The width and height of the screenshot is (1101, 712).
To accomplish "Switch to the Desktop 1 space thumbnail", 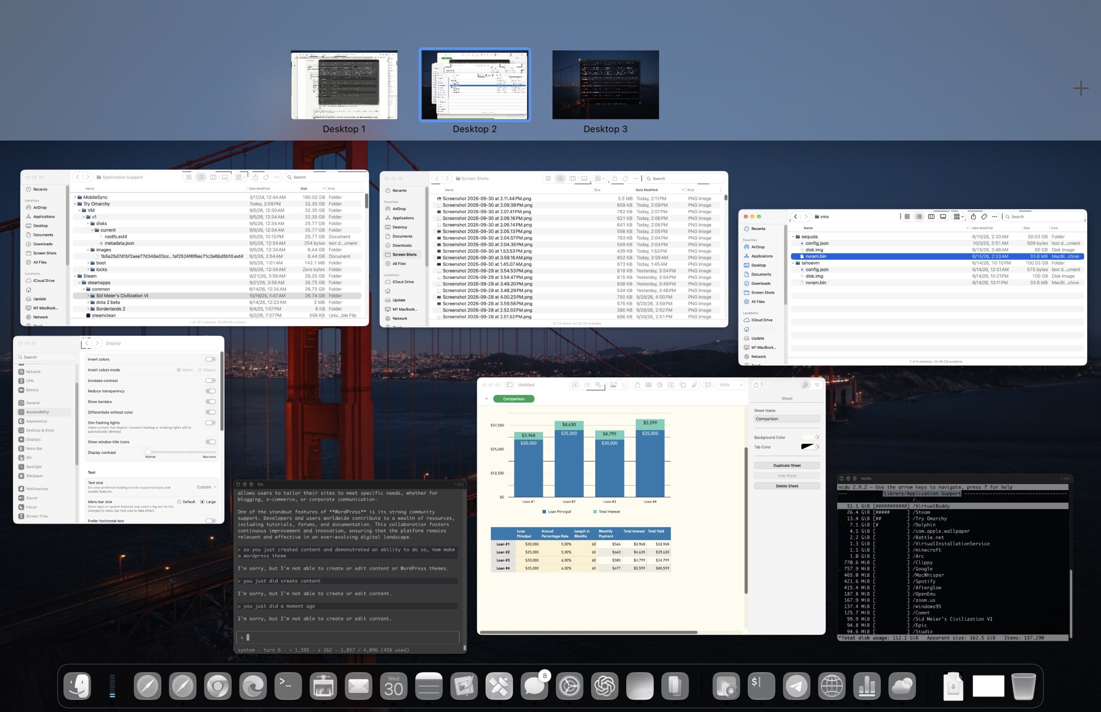I will click(x=344, y=85).
